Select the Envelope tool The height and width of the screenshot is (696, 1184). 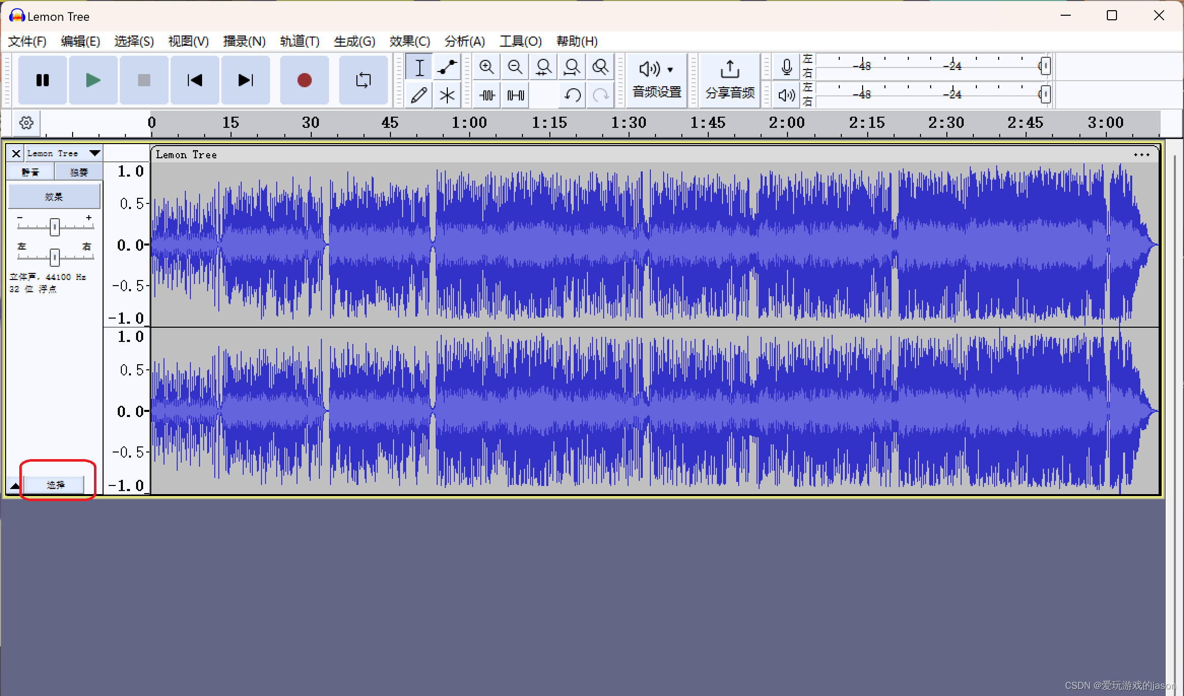[447, 67]
